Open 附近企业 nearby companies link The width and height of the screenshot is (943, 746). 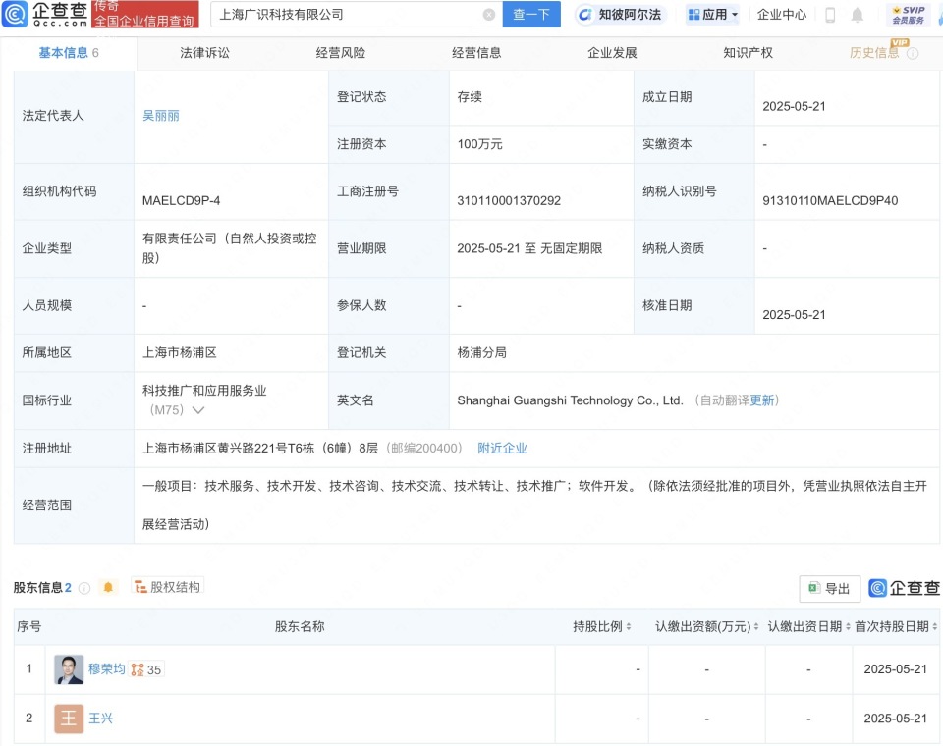pyautogui.click(x=502, y=448)
